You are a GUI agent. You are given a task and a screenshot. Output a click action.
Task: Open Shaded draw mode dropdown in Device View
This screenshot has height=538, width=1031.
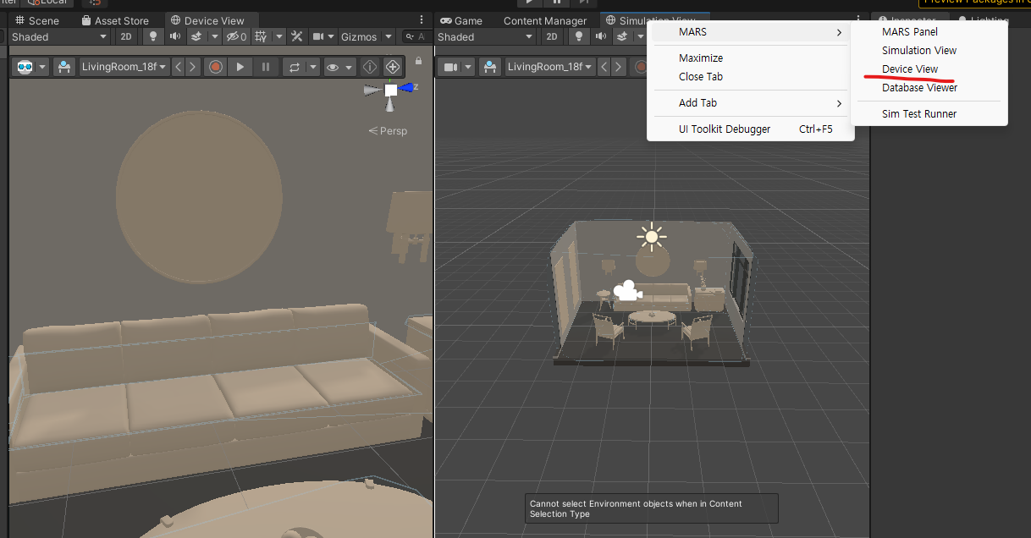(x=59, y=36)
